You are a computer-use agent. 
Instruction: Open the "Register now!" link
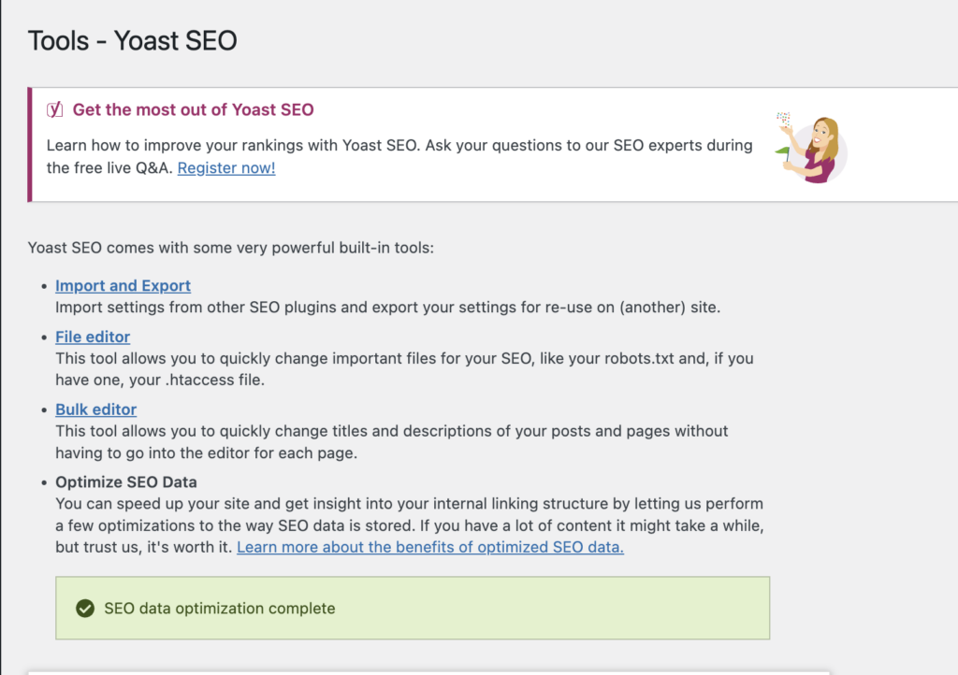[x=226, y=168]
